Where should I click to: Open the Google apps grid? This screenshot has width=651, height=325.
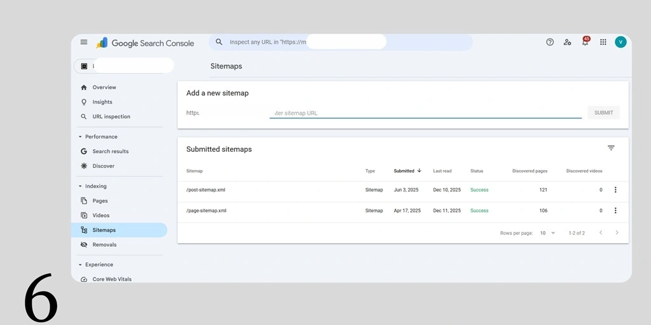click(603, 42)
